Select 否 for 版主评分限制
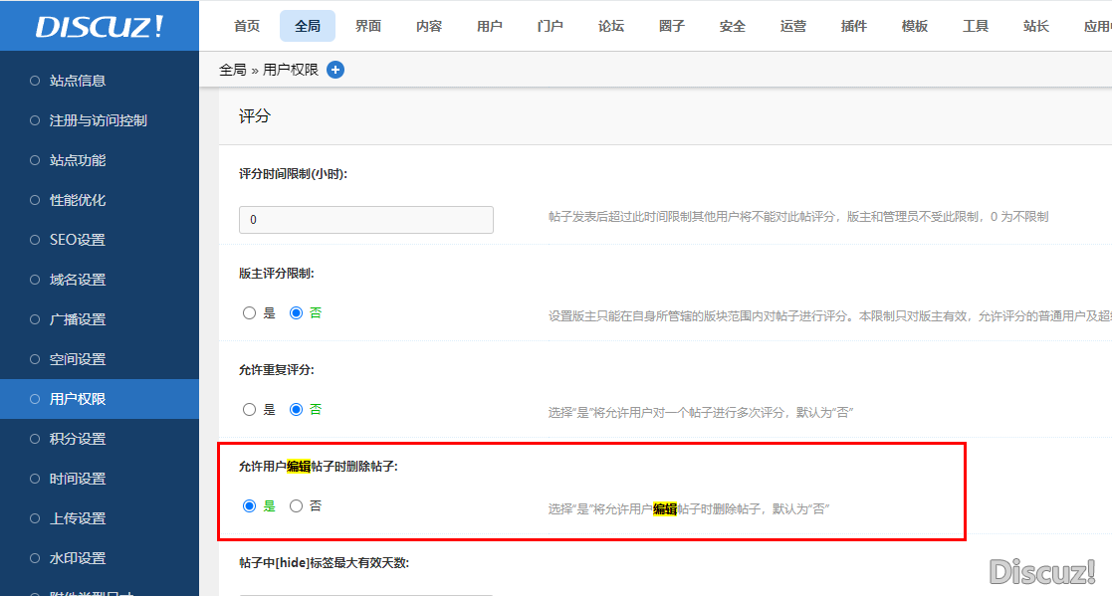The width and height of the screenshot is (1112, 596). [x=296, y=312]
